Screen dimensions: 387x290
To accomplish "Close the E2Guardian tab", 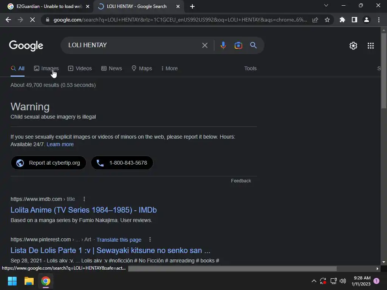I will pyautogui.click(x=88, y=6).
